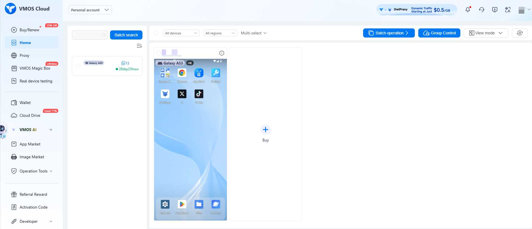The image size is (532, 229).
Task: Open Cloud Drive from the sidebar
Action: [x=30, y=115]
